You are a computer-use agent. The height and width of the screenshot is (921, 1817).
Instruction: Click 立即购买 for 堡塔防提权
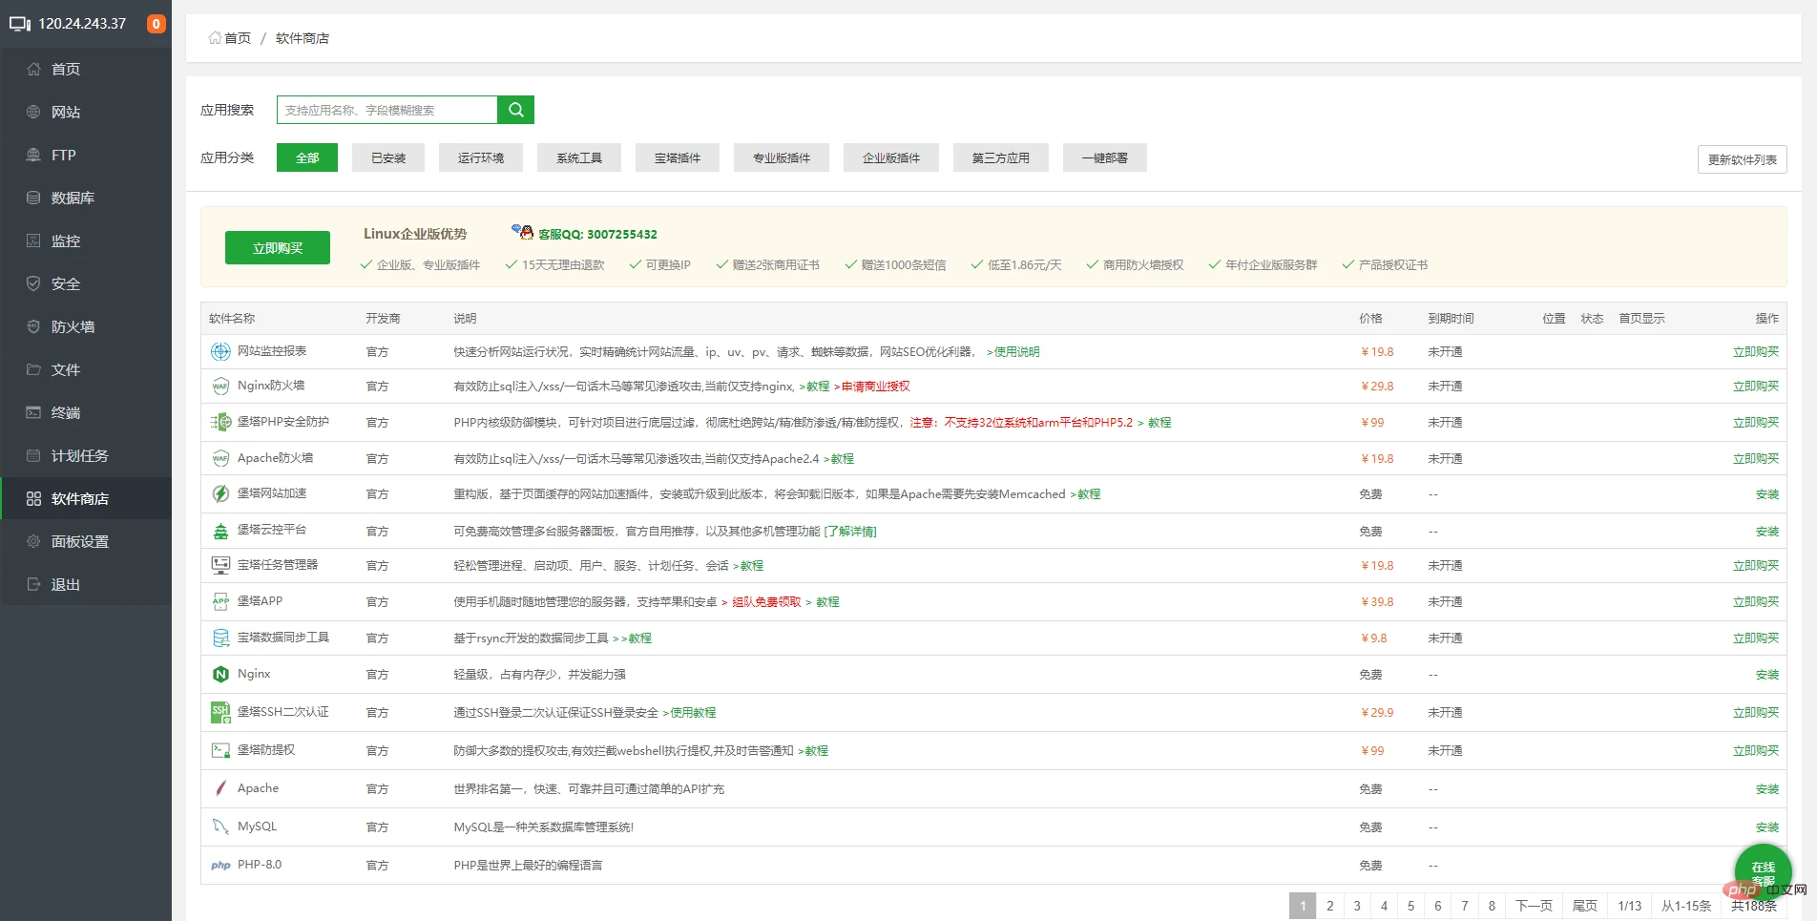point(1756,751)
